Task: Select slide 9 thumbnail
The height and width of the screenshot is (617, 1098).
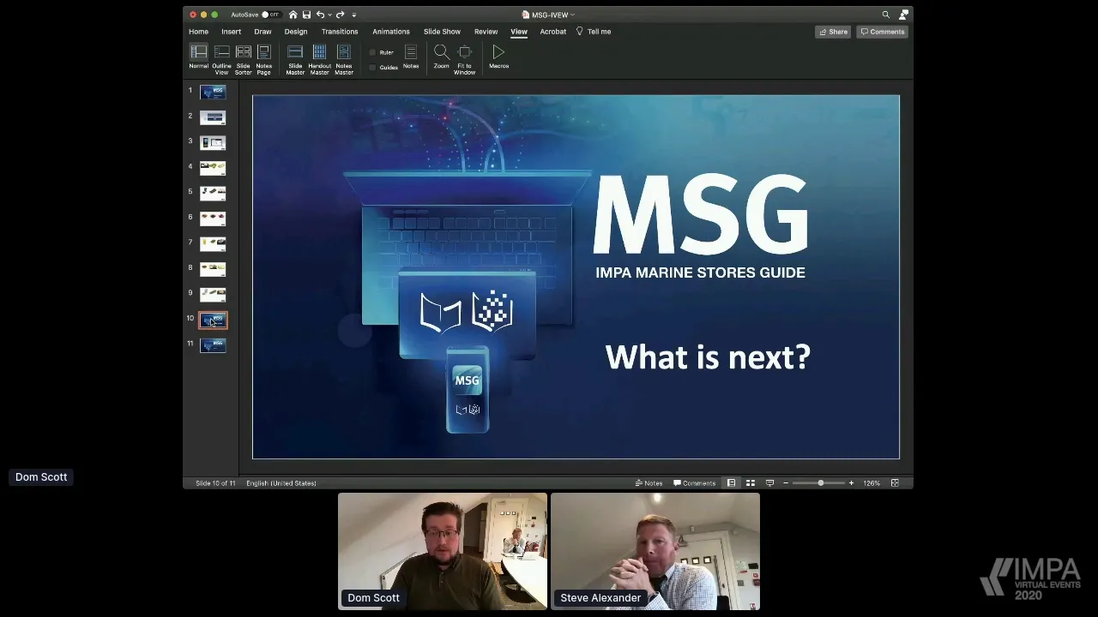Action: point(213,294)
